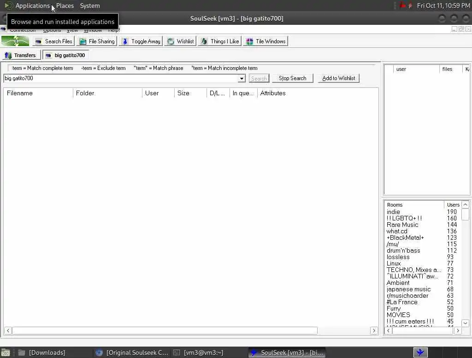
Task: Click the GNOME Applications menu foot icon
Action: click(8, 6)
